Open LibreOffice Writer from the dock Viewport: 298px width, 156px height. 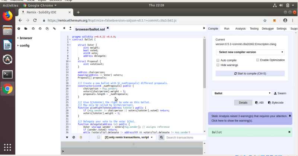[7, 45]
